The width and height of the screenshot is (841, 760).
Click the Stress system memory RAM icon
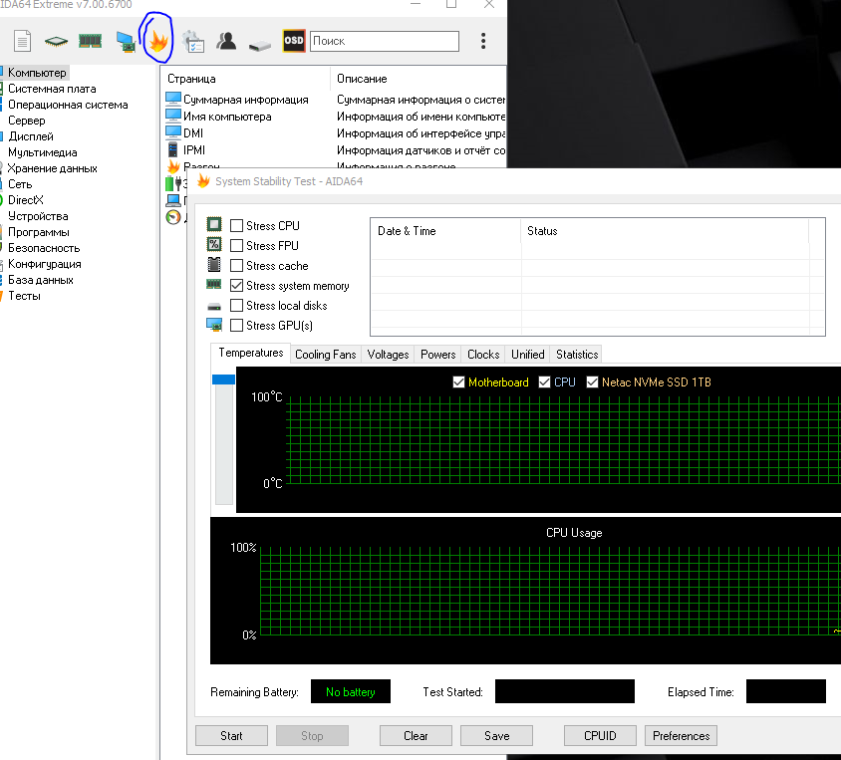click(x=214, y=284)
